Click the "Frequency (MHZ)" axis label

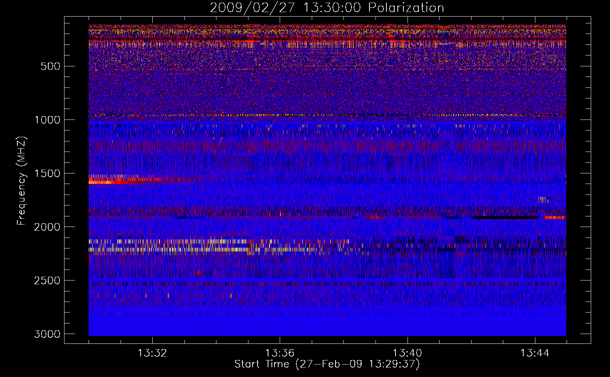pos(21,181)
